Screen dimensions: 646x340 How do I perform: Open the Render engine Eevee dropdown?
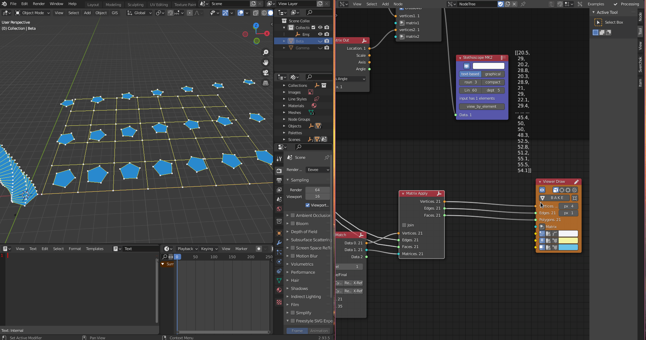318,170
